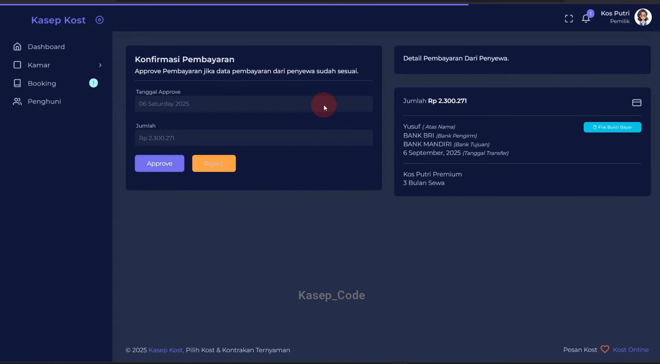Image resolution: width=660 pixels, height=364 pixels.
Task: Expand the Kamar submenu chevron
Action: [x=100, y=65]
